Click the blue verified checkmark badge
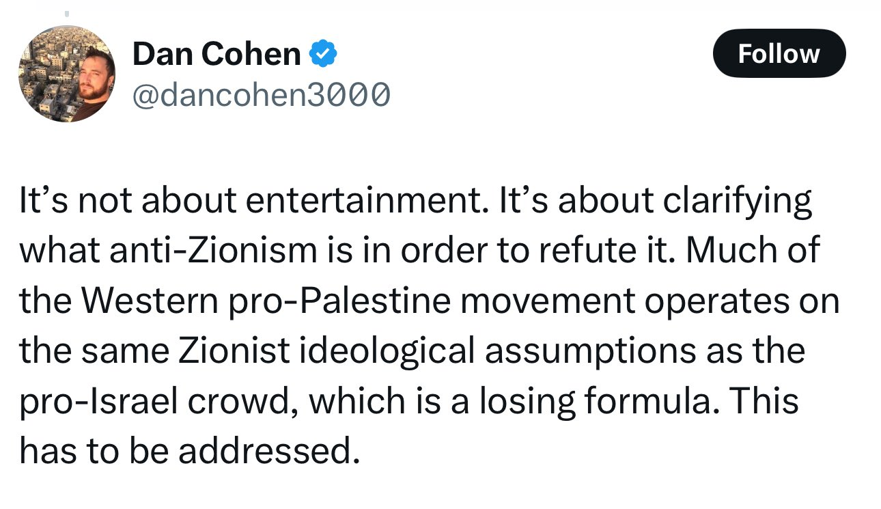Viewport: 881px width, 509px height. (x=322, y=53)
